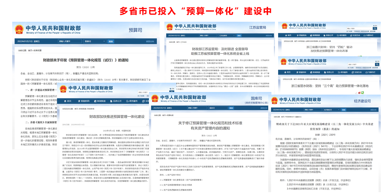Click national emblem logo on 预算司 page

click(x=19, y=29)
